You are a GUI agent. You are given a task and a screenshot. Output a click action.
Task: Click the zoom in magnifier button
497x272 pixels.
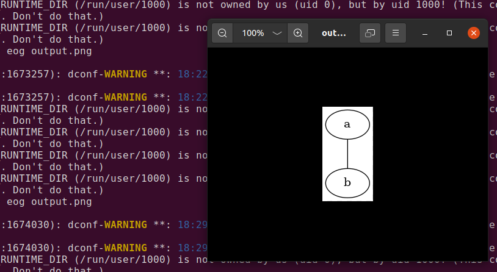pos(298,33)
